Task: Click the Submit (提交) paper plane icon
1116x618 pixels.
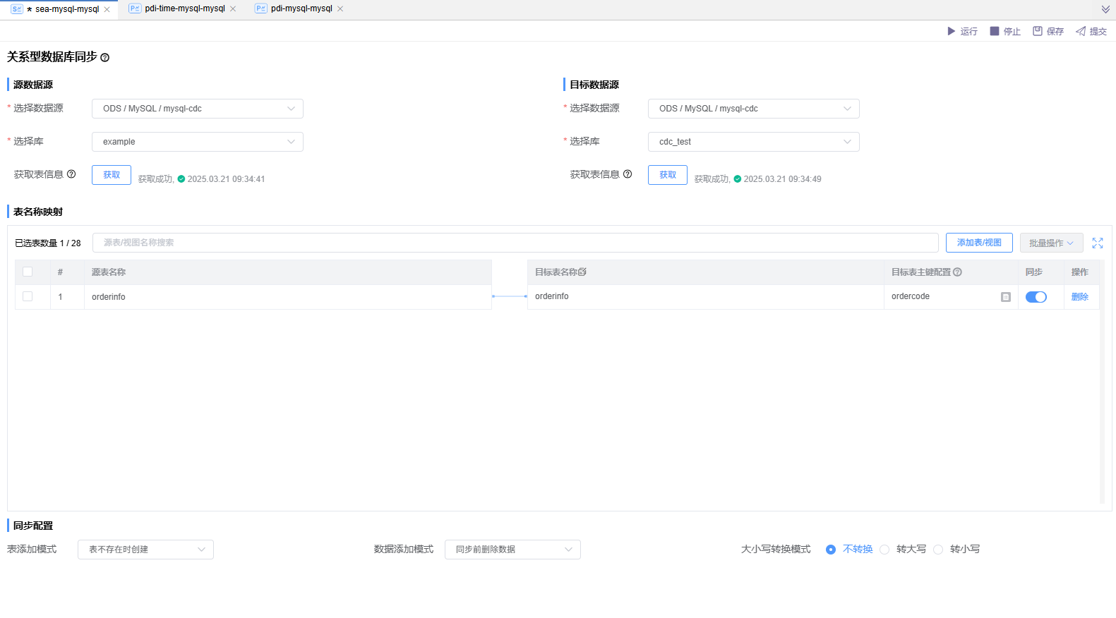Action: 1080,31
